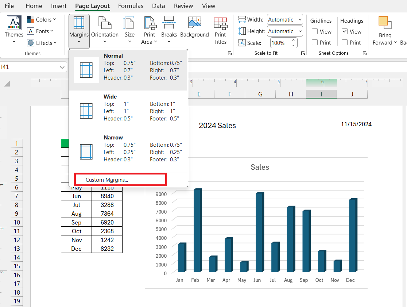The image size is (407, 307).
Task: Click the 11/15/2024 header date
Action: pyautogui.click(x=356, y=124)
